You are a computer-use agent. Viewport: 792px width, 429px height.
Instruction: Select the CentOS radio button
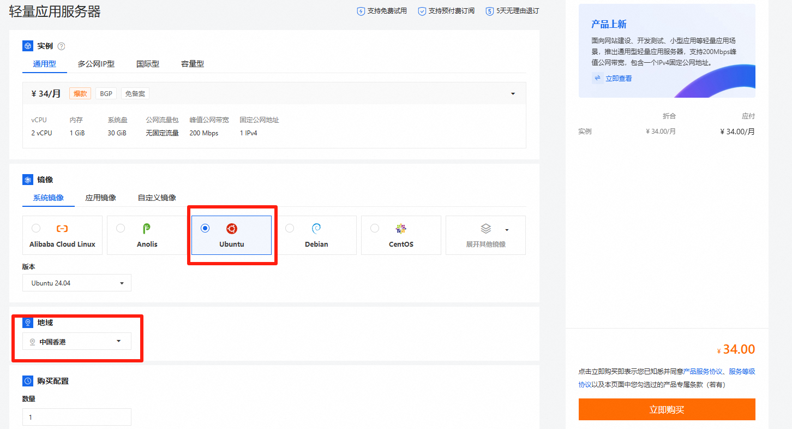374,228
